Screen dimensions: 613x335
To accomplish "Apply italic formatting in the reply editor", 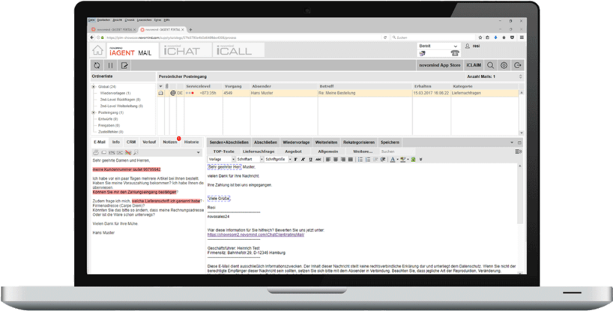I will tap(303, 160).
